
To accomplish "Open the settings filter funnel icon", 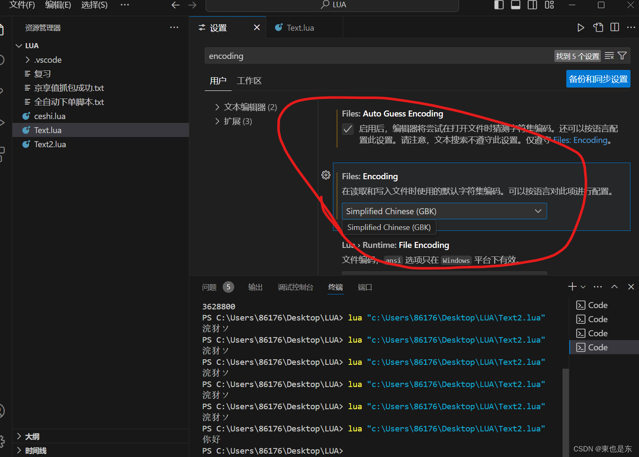I will 622,55.
